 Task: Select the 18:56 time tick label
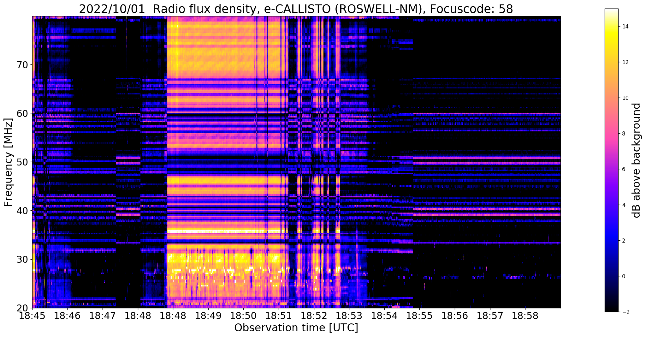click(455, 316)
